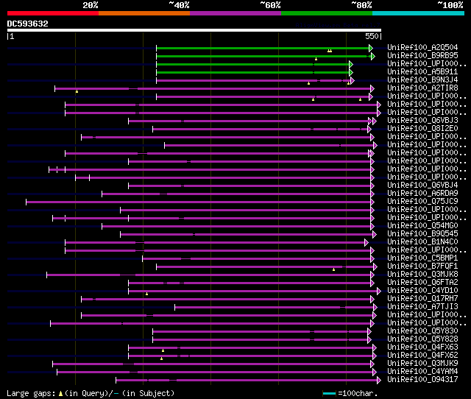
Task: Click the cyan ~100% legend color bar
Action: click(x=419, y=13)
